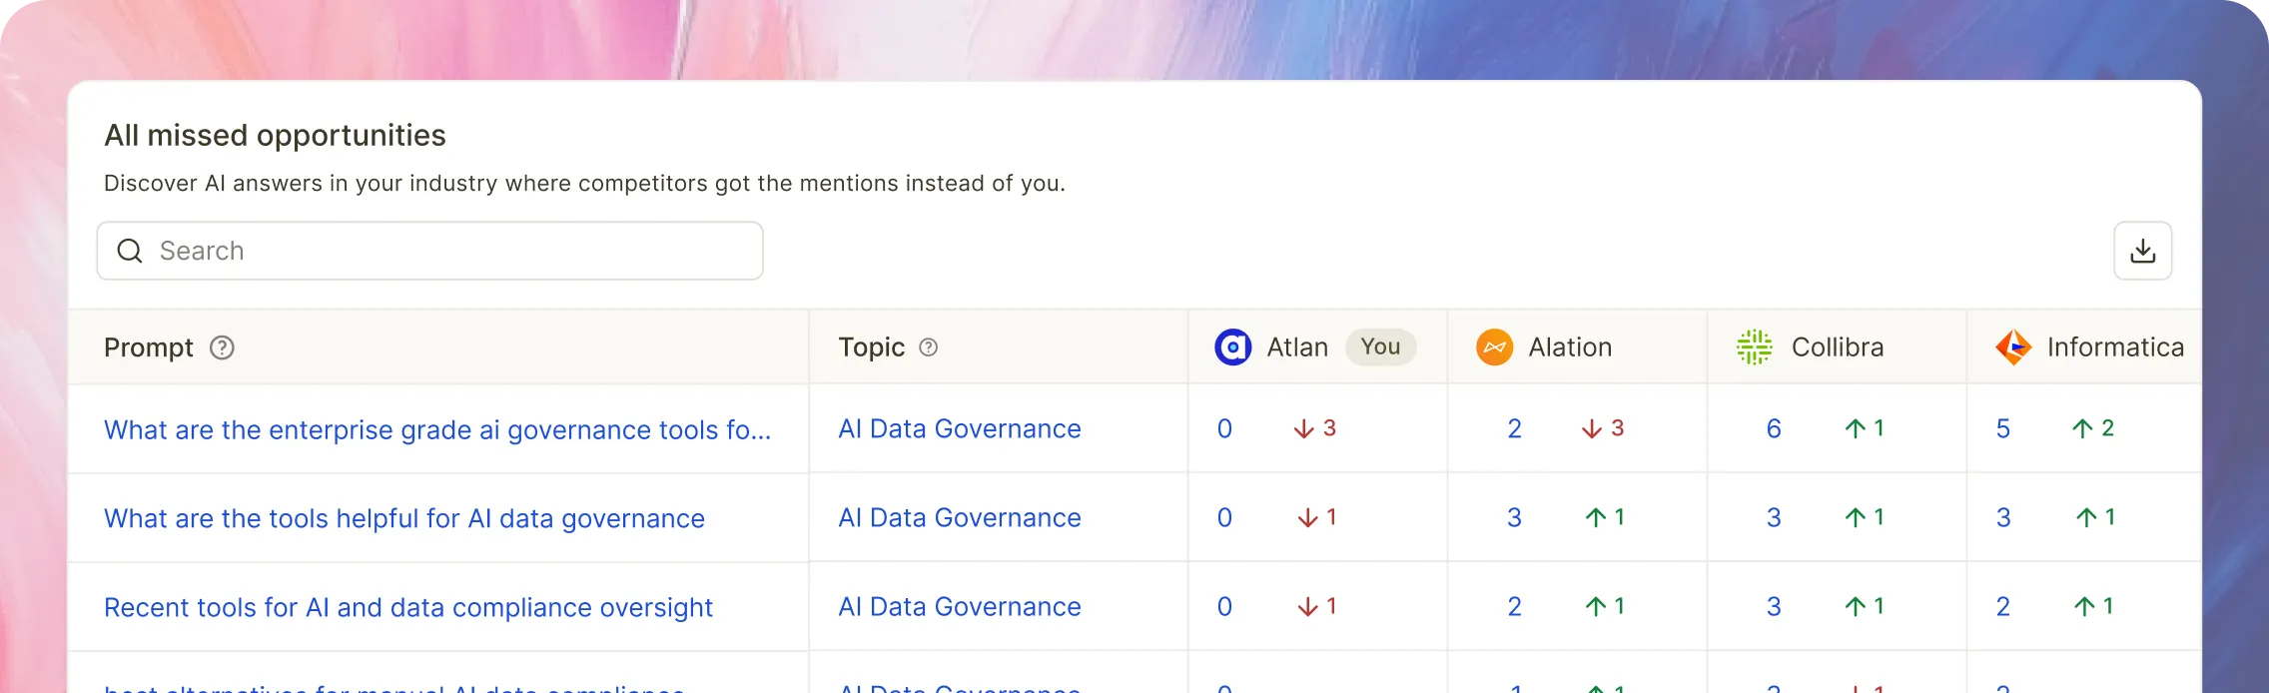This screenshot has height=693, width=2269.
Task: Click the Collibra logo icon
Action: point(1754,347)
